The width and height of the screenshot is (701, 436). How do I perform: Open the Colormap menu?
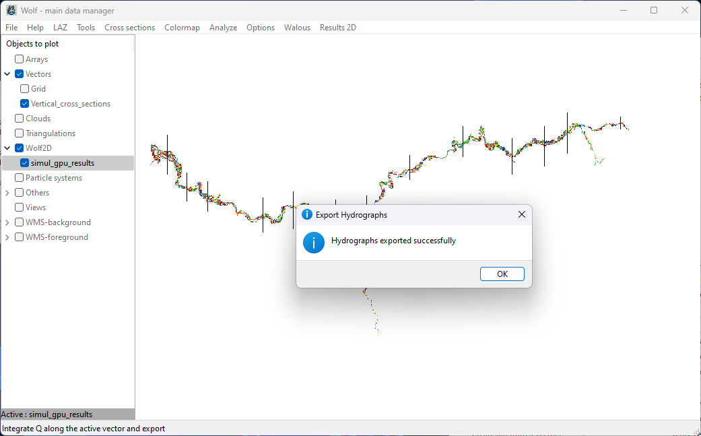pos(182,28)
